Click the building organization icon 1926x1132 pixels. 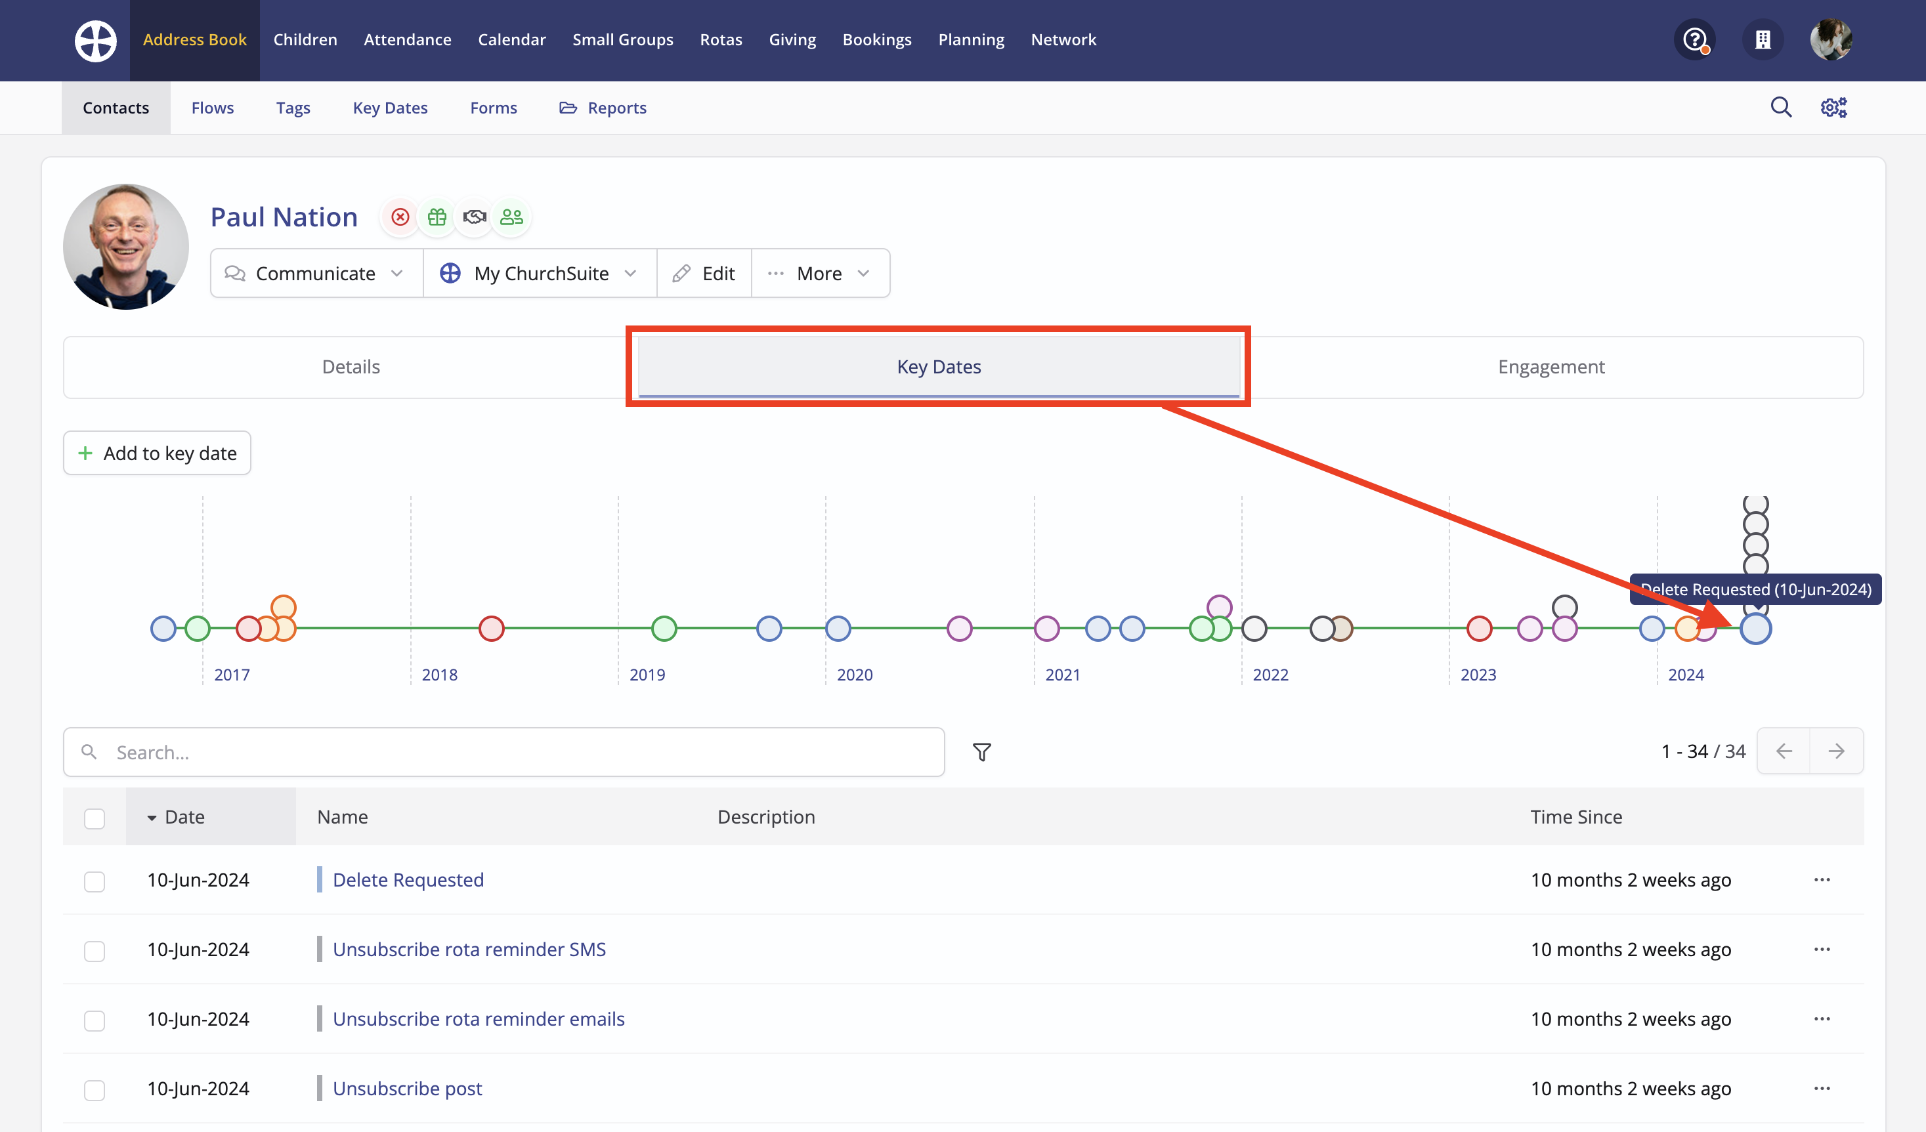point(1763,40)
